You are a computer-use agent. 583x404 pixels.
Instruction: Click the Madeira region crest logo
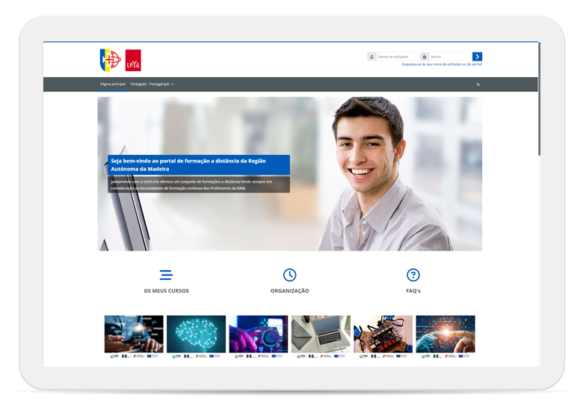tap(111, 61)
